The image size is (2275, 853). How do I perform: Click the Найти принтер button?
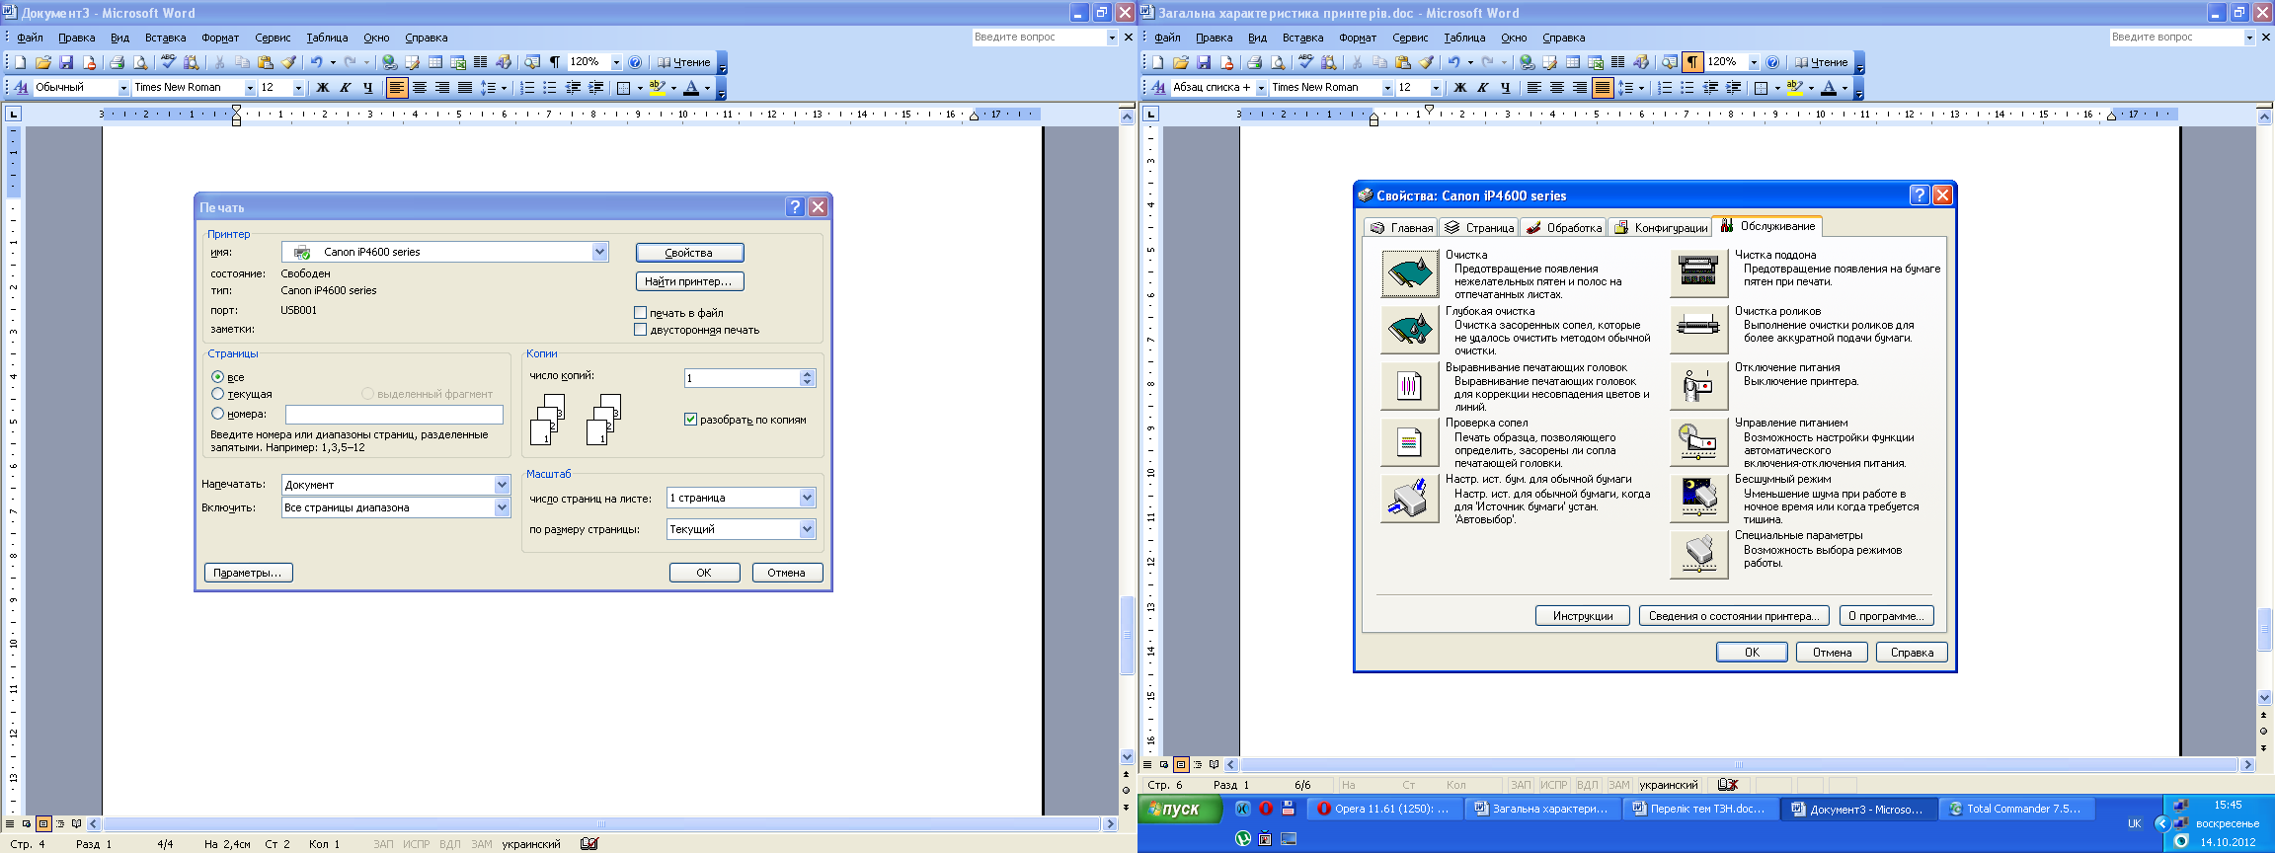click(689, 281)
